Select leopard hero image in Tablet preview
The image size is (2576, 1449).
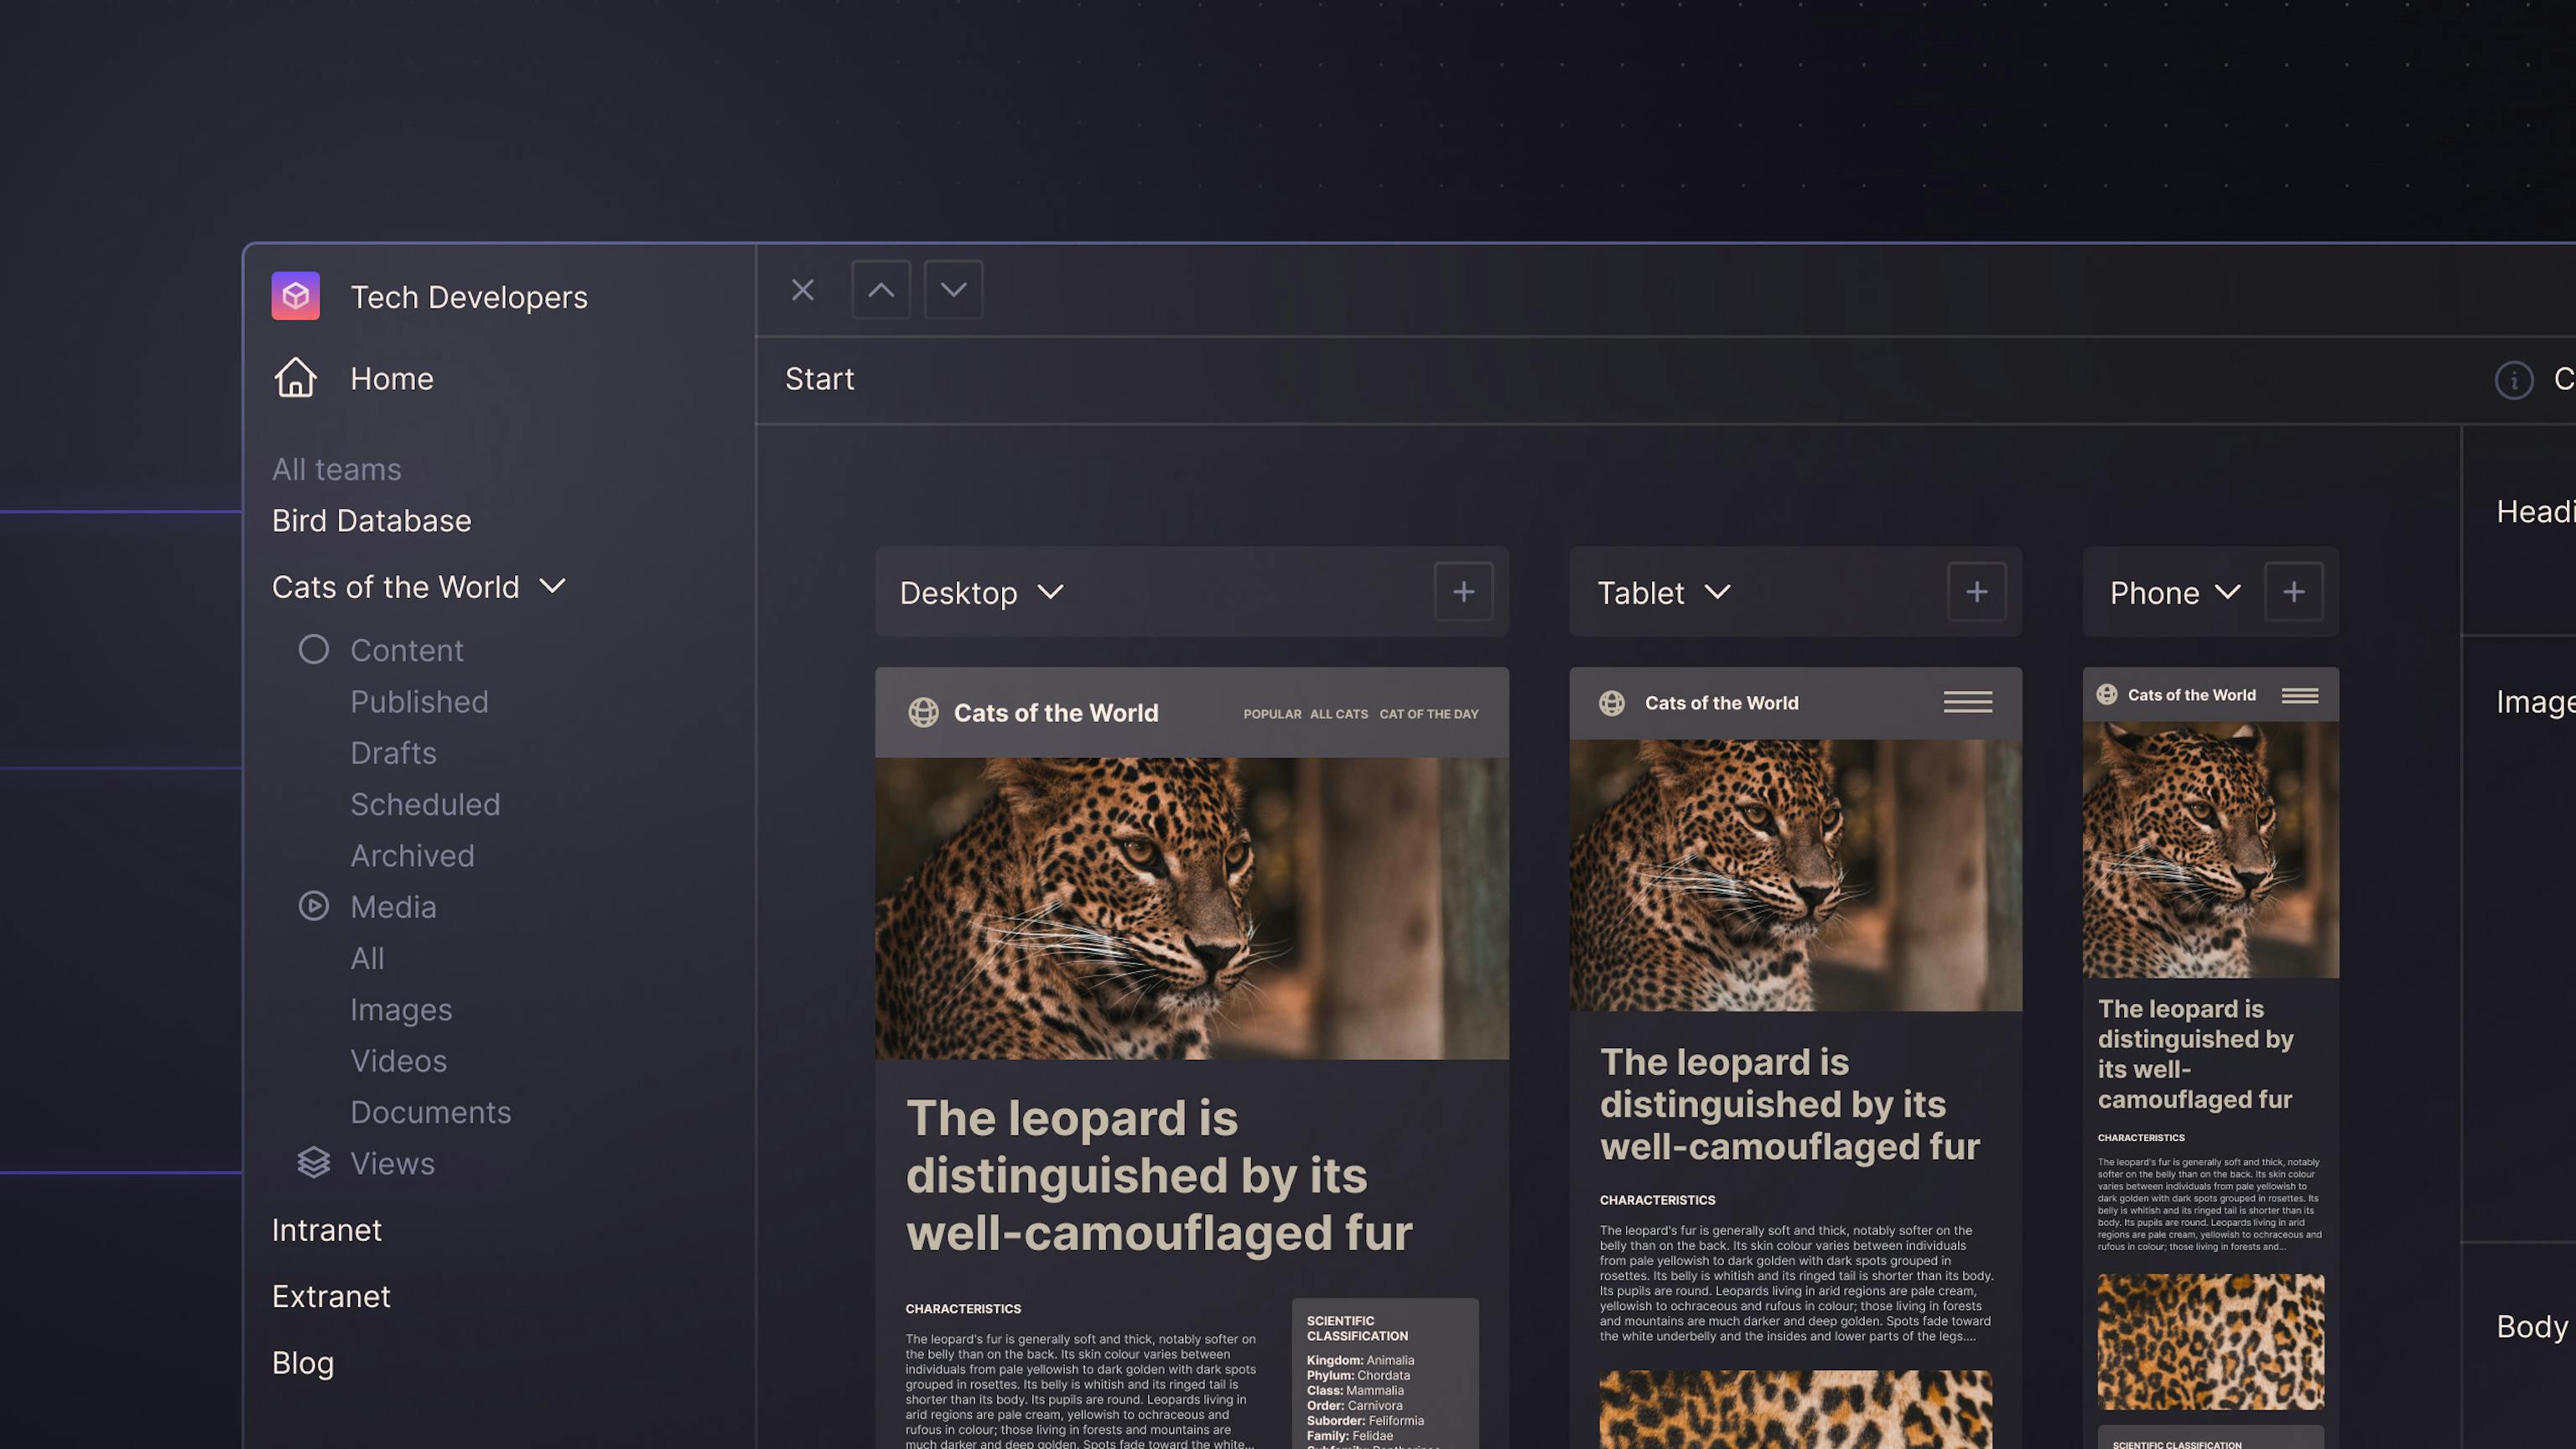pyautogui.click(x=1795, y=875)
